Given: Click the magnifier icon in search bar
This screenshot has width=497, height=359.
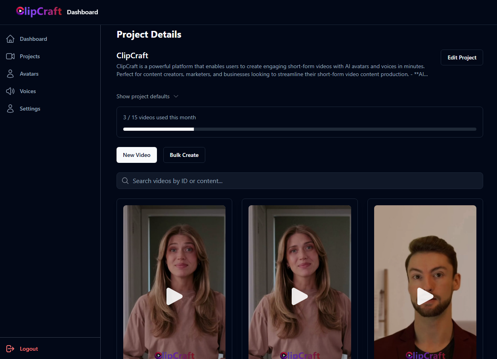Looking at the screenshot, I should click(x=125, y=181).
